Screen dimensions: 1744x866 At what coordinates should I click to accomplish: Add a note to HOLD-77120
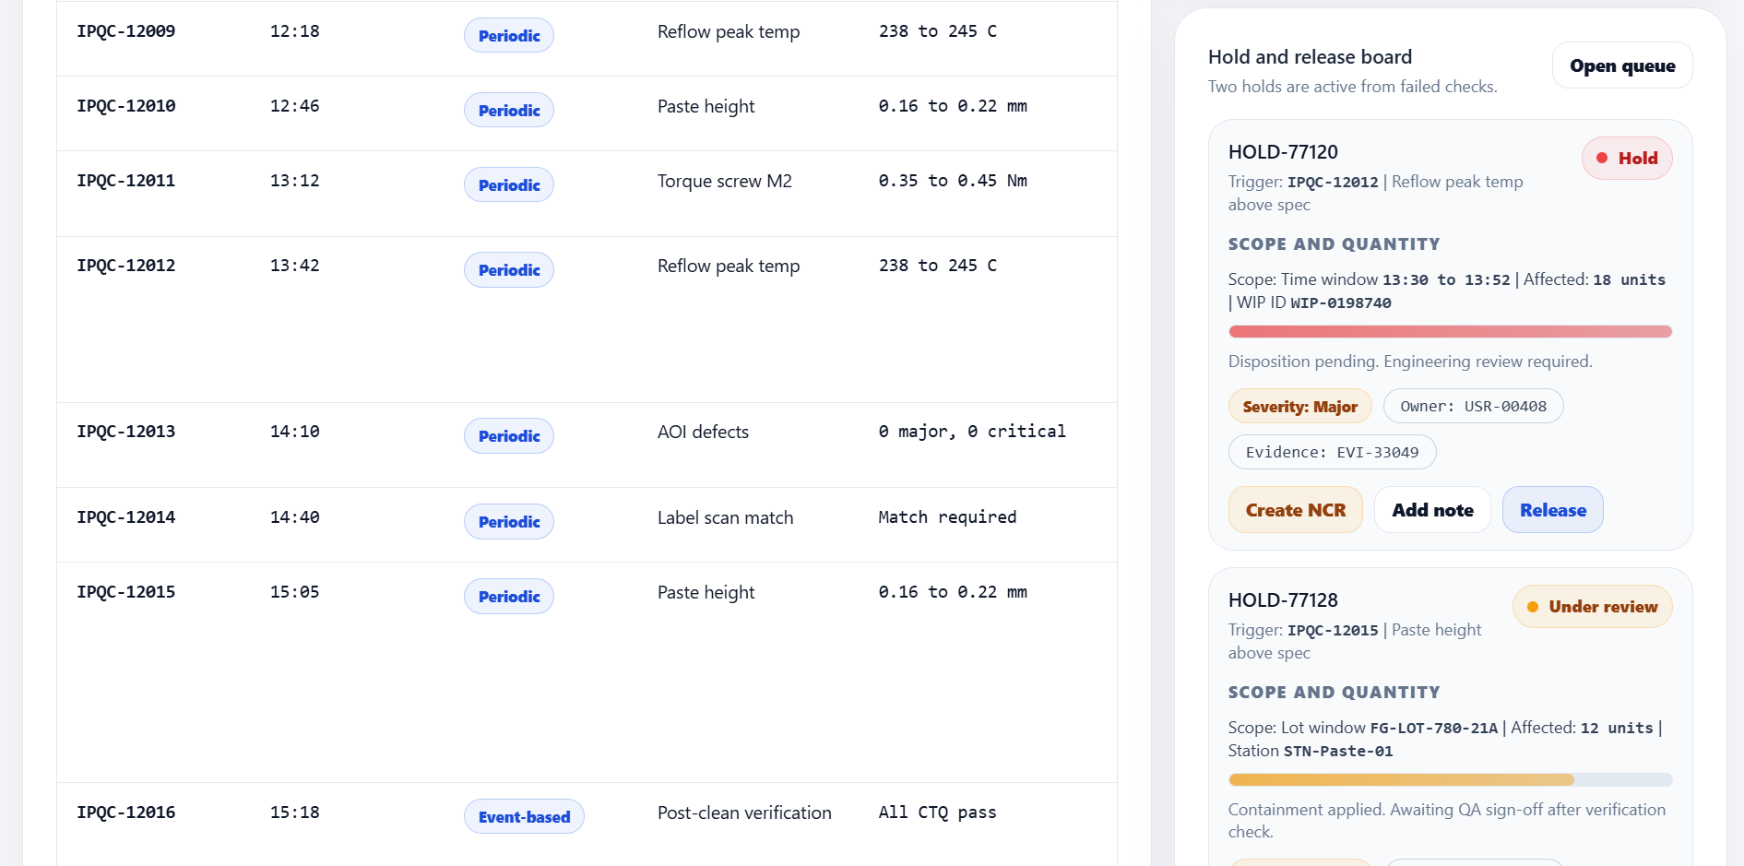pos(1431,510)
